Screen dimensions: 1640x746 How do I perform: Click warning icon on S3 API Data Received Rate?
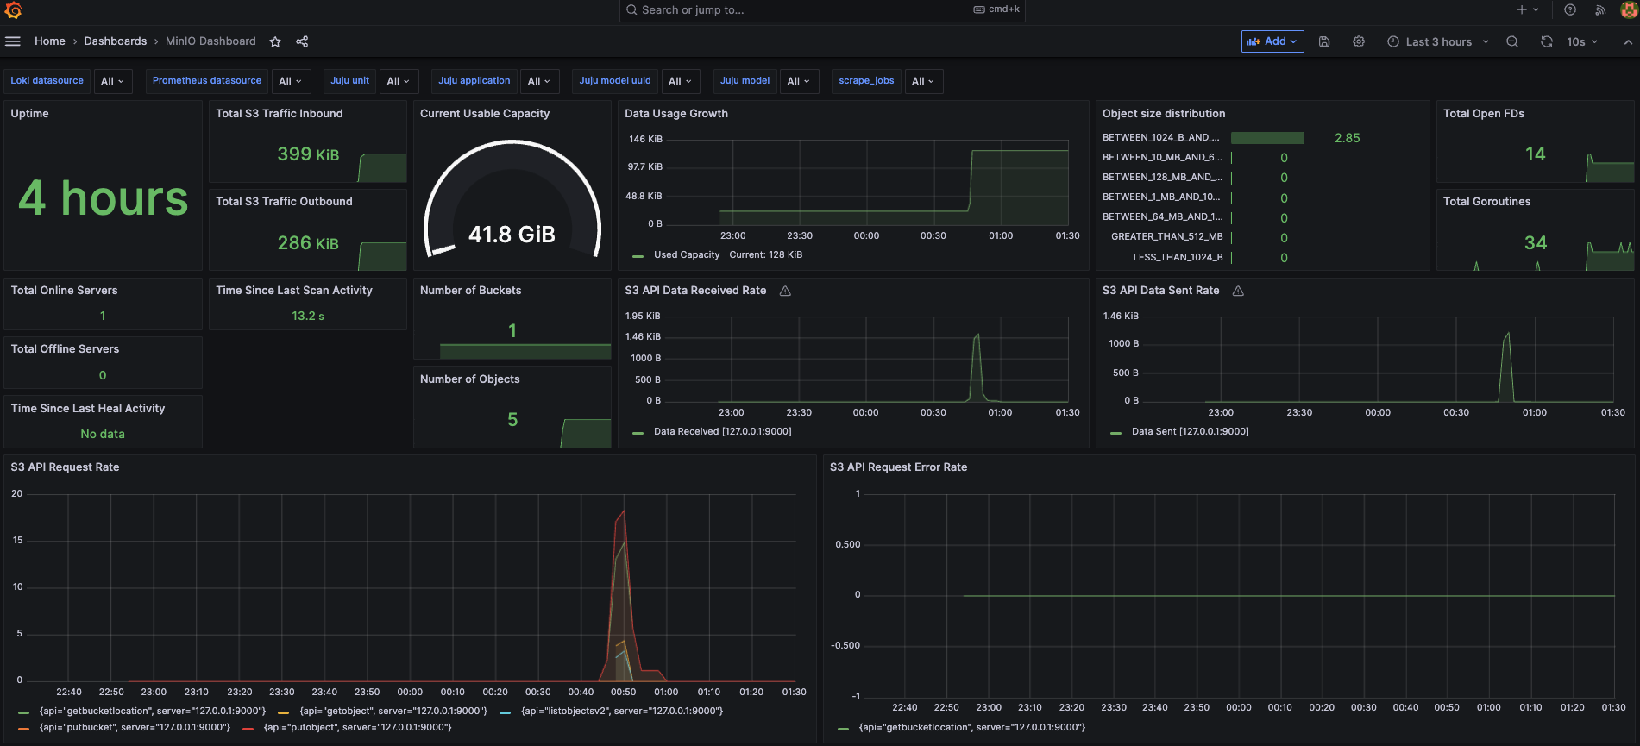(785, 291)
